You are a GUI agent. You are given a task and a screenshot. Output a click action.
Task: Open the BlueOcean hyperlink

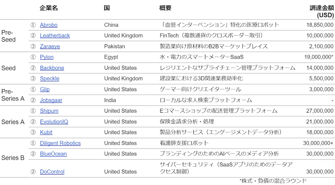pos(53,154)
